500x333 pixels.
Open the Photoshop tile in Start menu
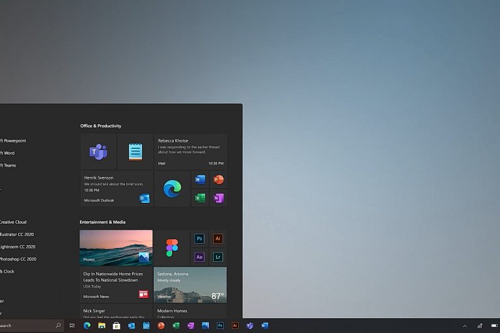(199, 239)
